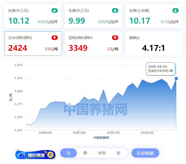Click the red up arrow on 豆粕 card
This screenshot has height=164, width=186.
pyautogui.click(x=115, y=38)
